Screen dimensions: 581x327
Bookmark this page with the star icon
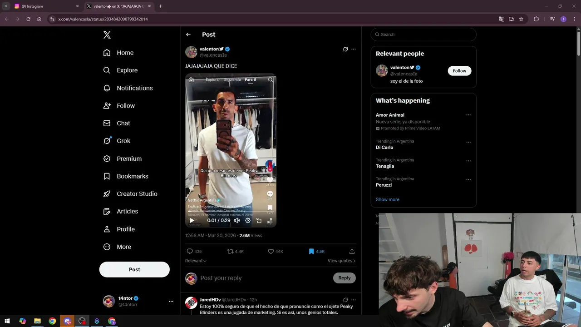click(521, 19)
